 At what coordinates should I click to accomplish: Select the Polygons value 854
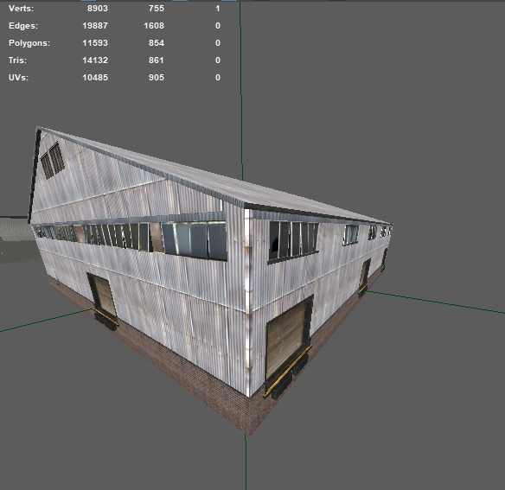(157, 43)
